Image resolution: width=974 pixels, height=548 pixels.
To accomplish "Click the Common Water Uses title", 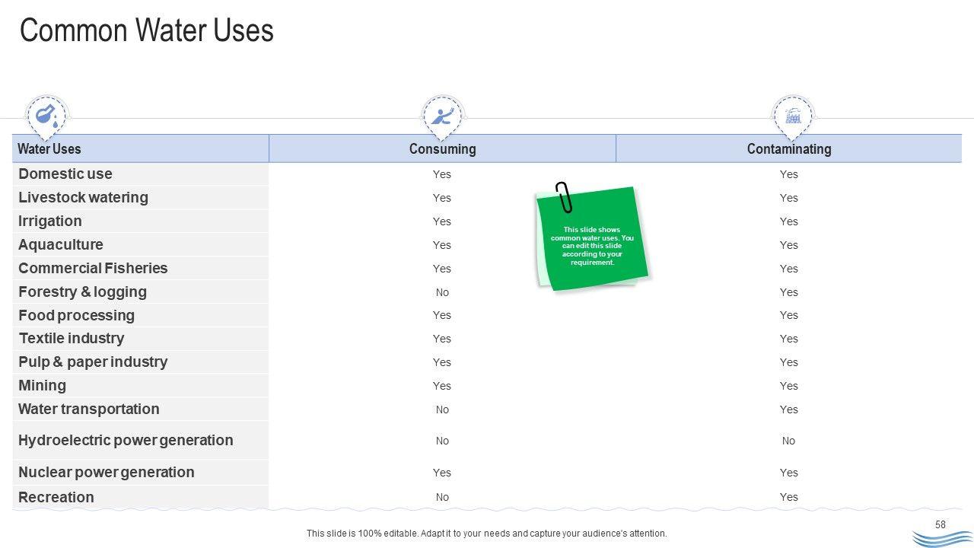I will [146, 31].
